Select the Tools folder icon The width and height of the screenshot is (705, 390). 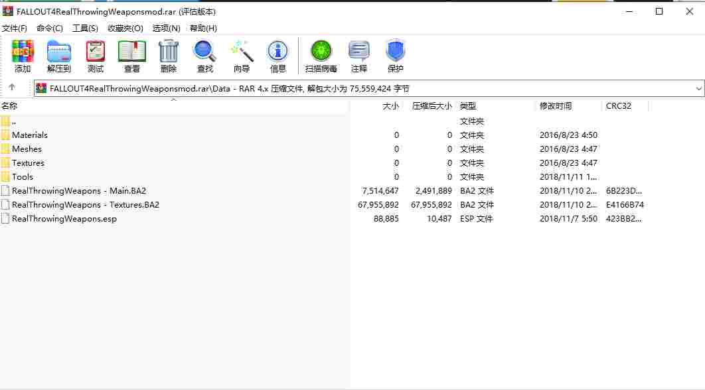(5, 176)
